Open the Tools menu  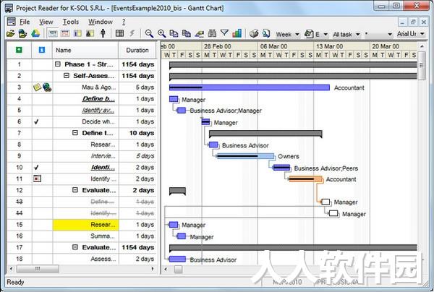[x=71, y=22]
